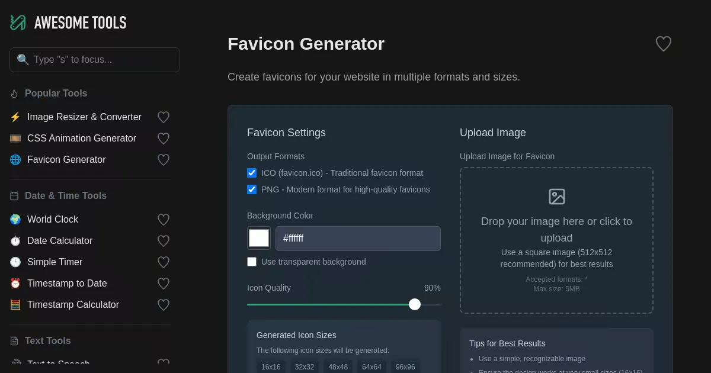
Task: Open Timestamp to Date tool
Action: click(67, 284)
